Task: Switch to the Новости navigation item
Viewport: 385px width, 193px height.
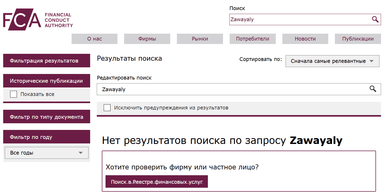Action: pos(305,39)
